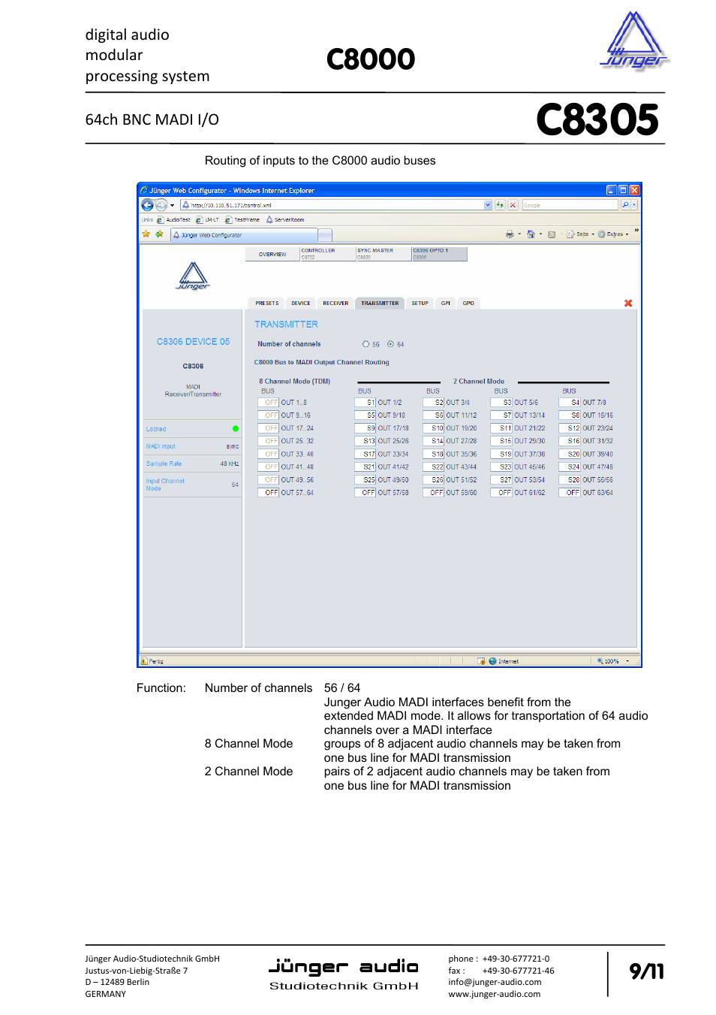Click the browser Forward arrow button
Image resolution: width=716 pixels, height=1015 pixels.
(161, 205)
